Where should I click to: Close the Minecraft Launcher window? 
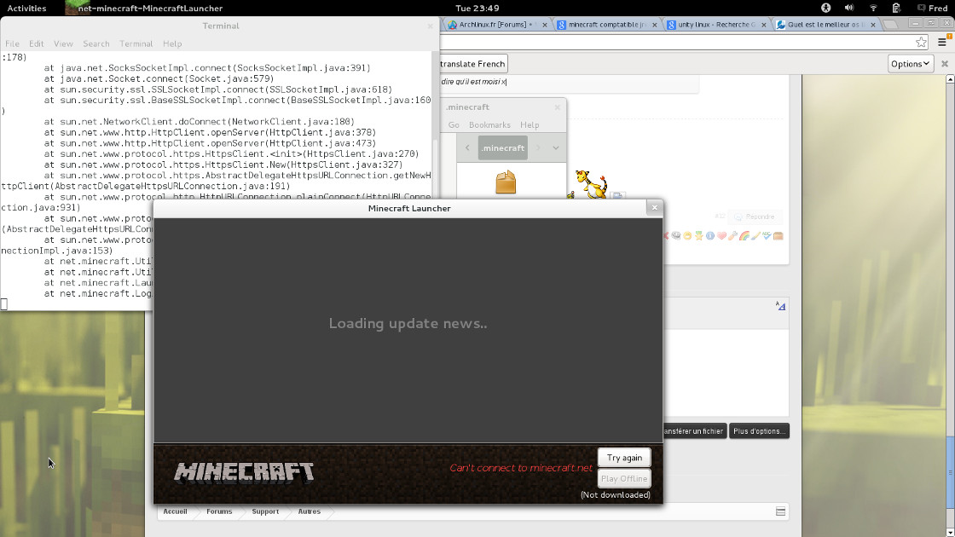pos(654,208)
